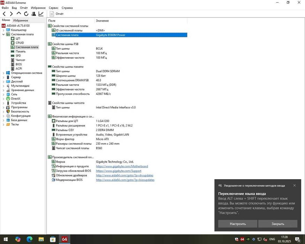Select ACPI in the sidebar tree

(x=19, y=68)
